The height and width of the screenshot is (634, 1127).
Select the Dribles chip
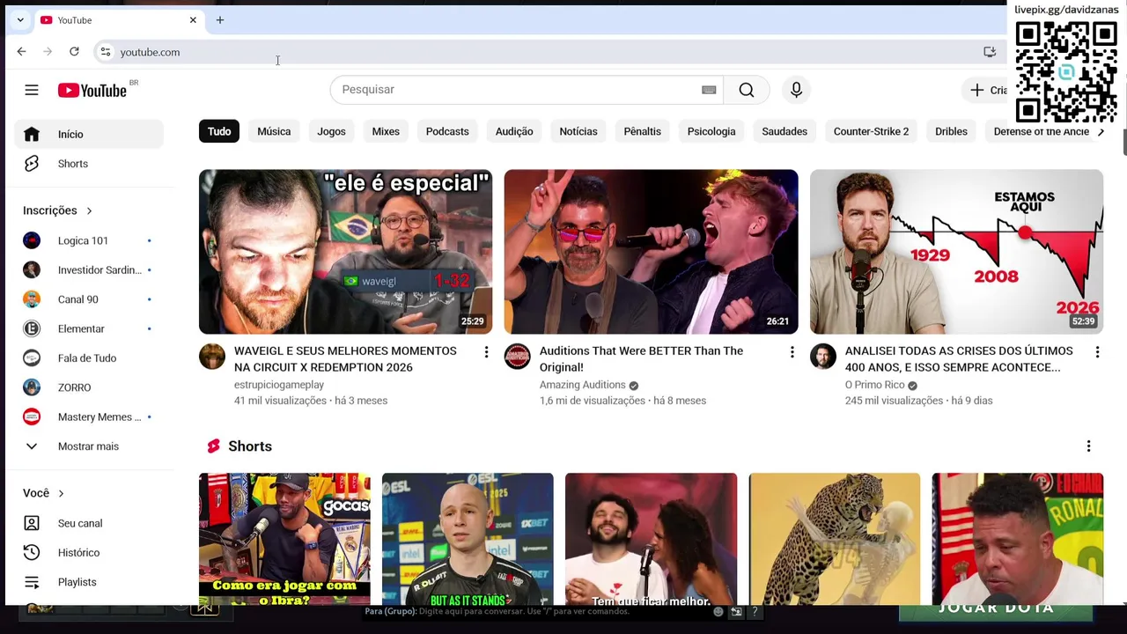[951, 131]
